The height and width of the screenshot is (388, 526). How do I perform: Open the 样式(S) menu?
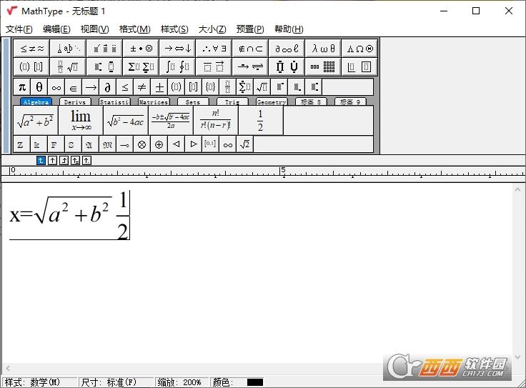(174, 29)
